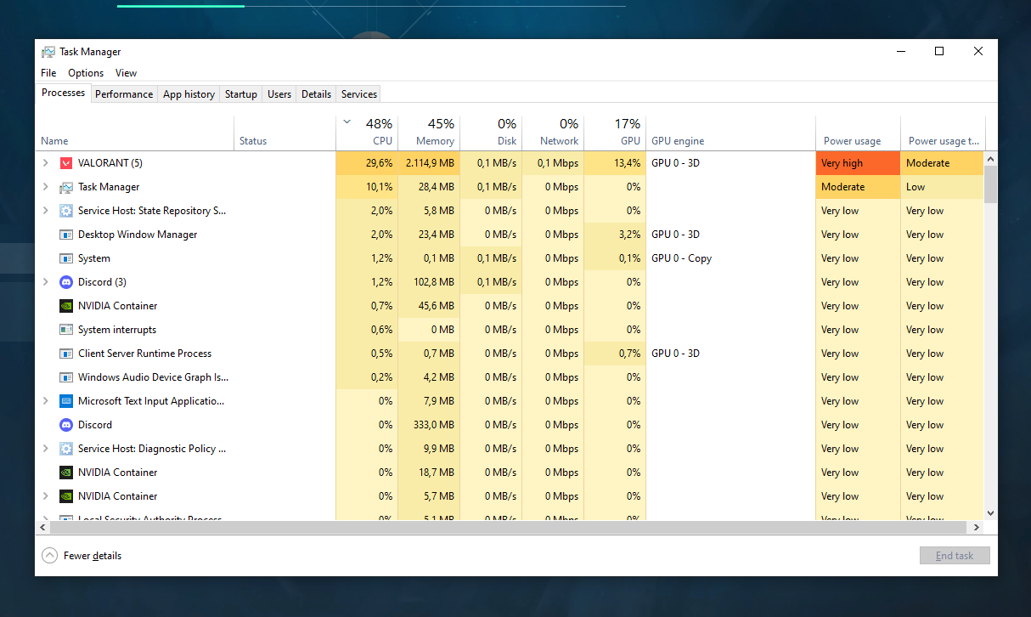Click the vertical scrollbar thumb

click(x=990, y=184)
